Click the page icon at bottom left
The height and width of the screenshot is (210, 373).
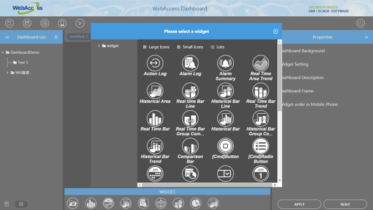(6, 204)
